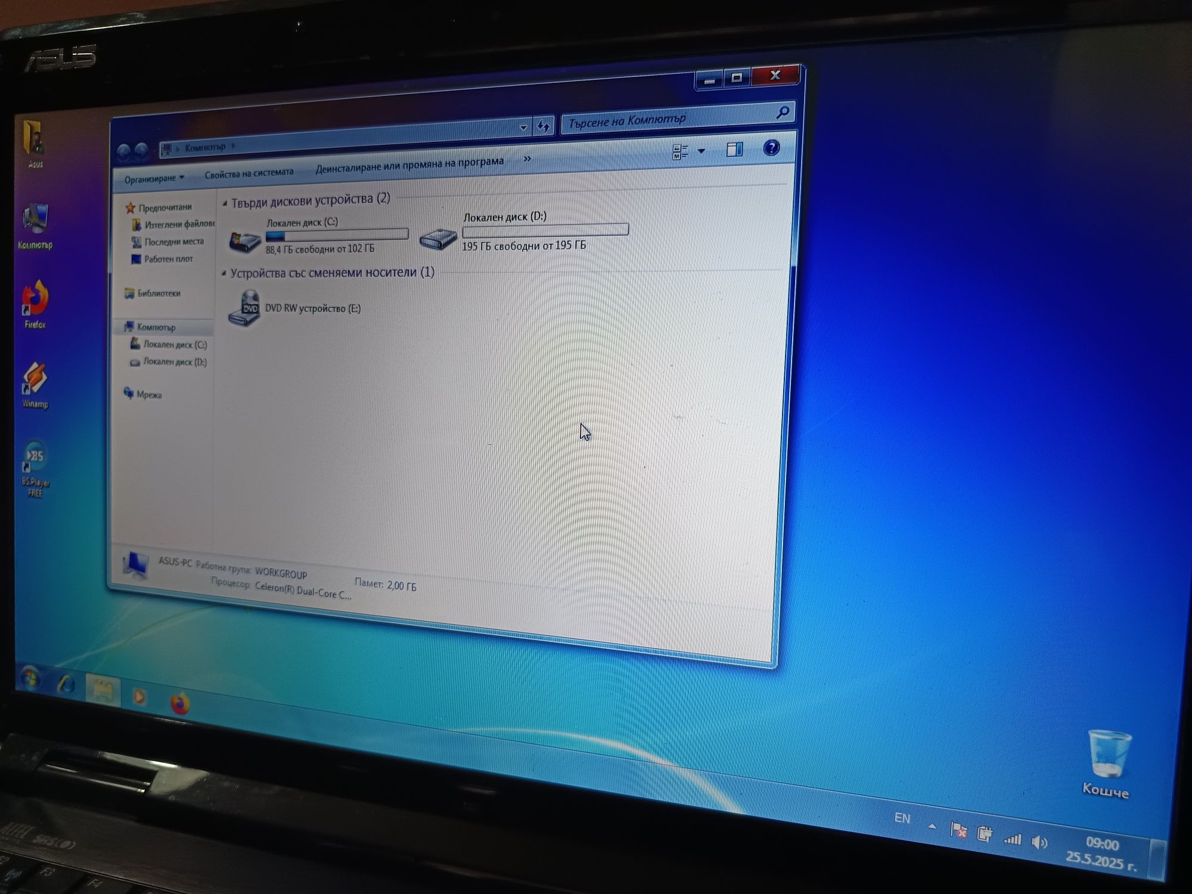Viewport: 1192px width, 894px height.
Task: Click the Explorer folder taskbar button
Action: tap(103, 690)
